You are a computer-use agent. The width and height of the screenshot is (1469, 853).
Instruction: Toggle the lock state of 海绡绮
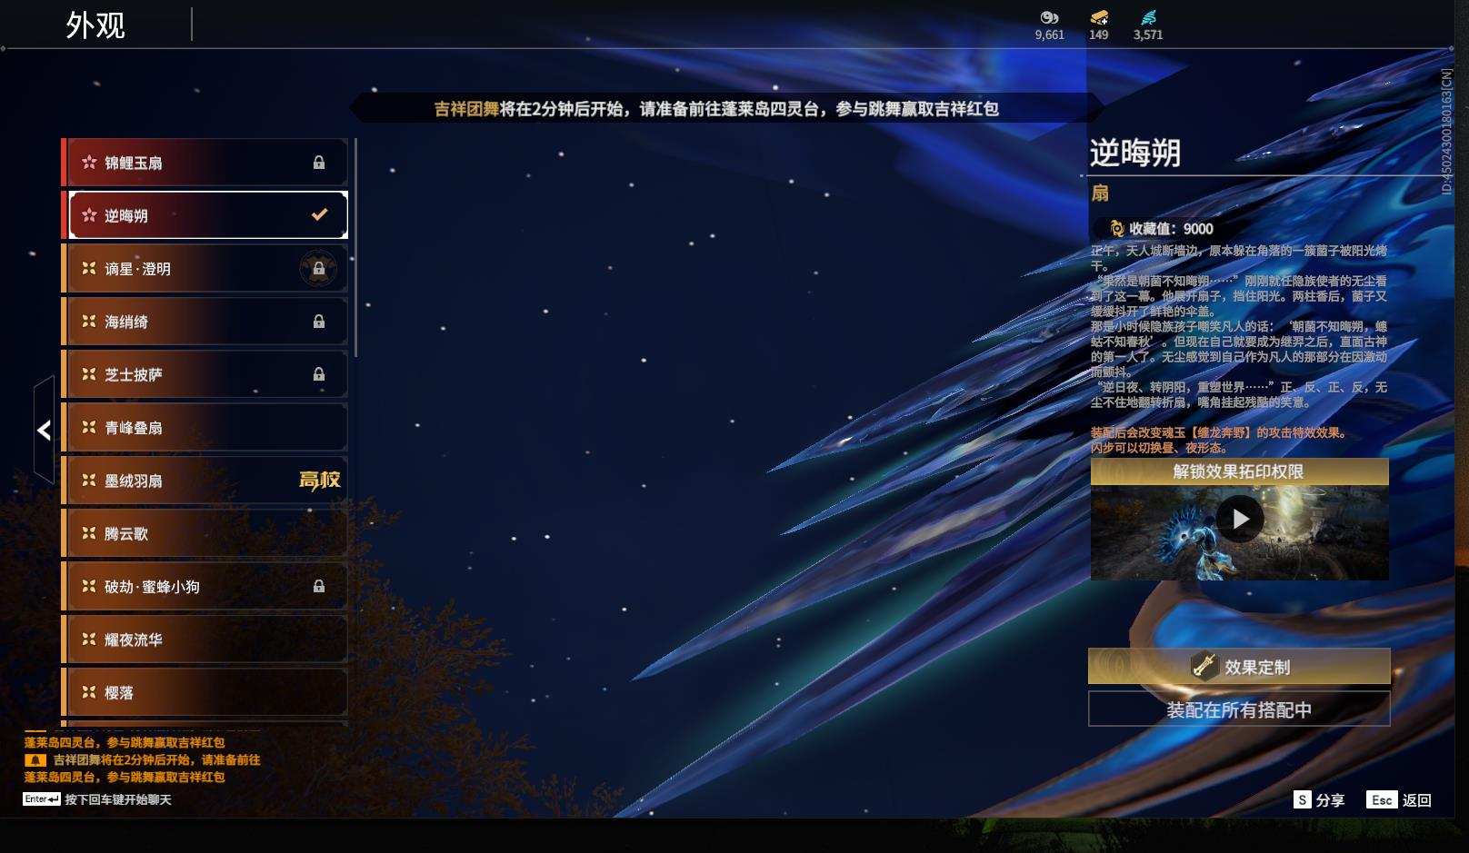pos(319,322)
